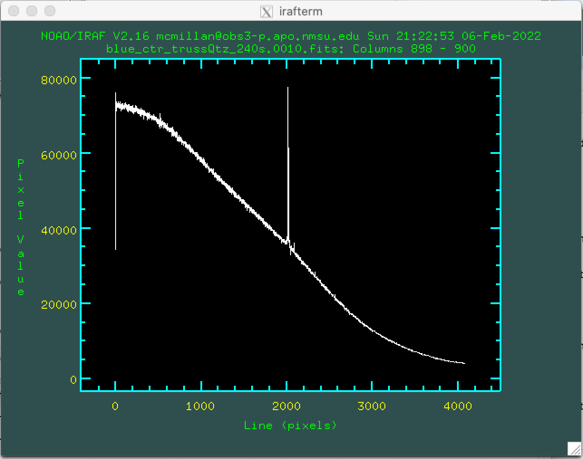
Task: Click the 60000 y-axis tick label
Action: [x=58, y=155]
